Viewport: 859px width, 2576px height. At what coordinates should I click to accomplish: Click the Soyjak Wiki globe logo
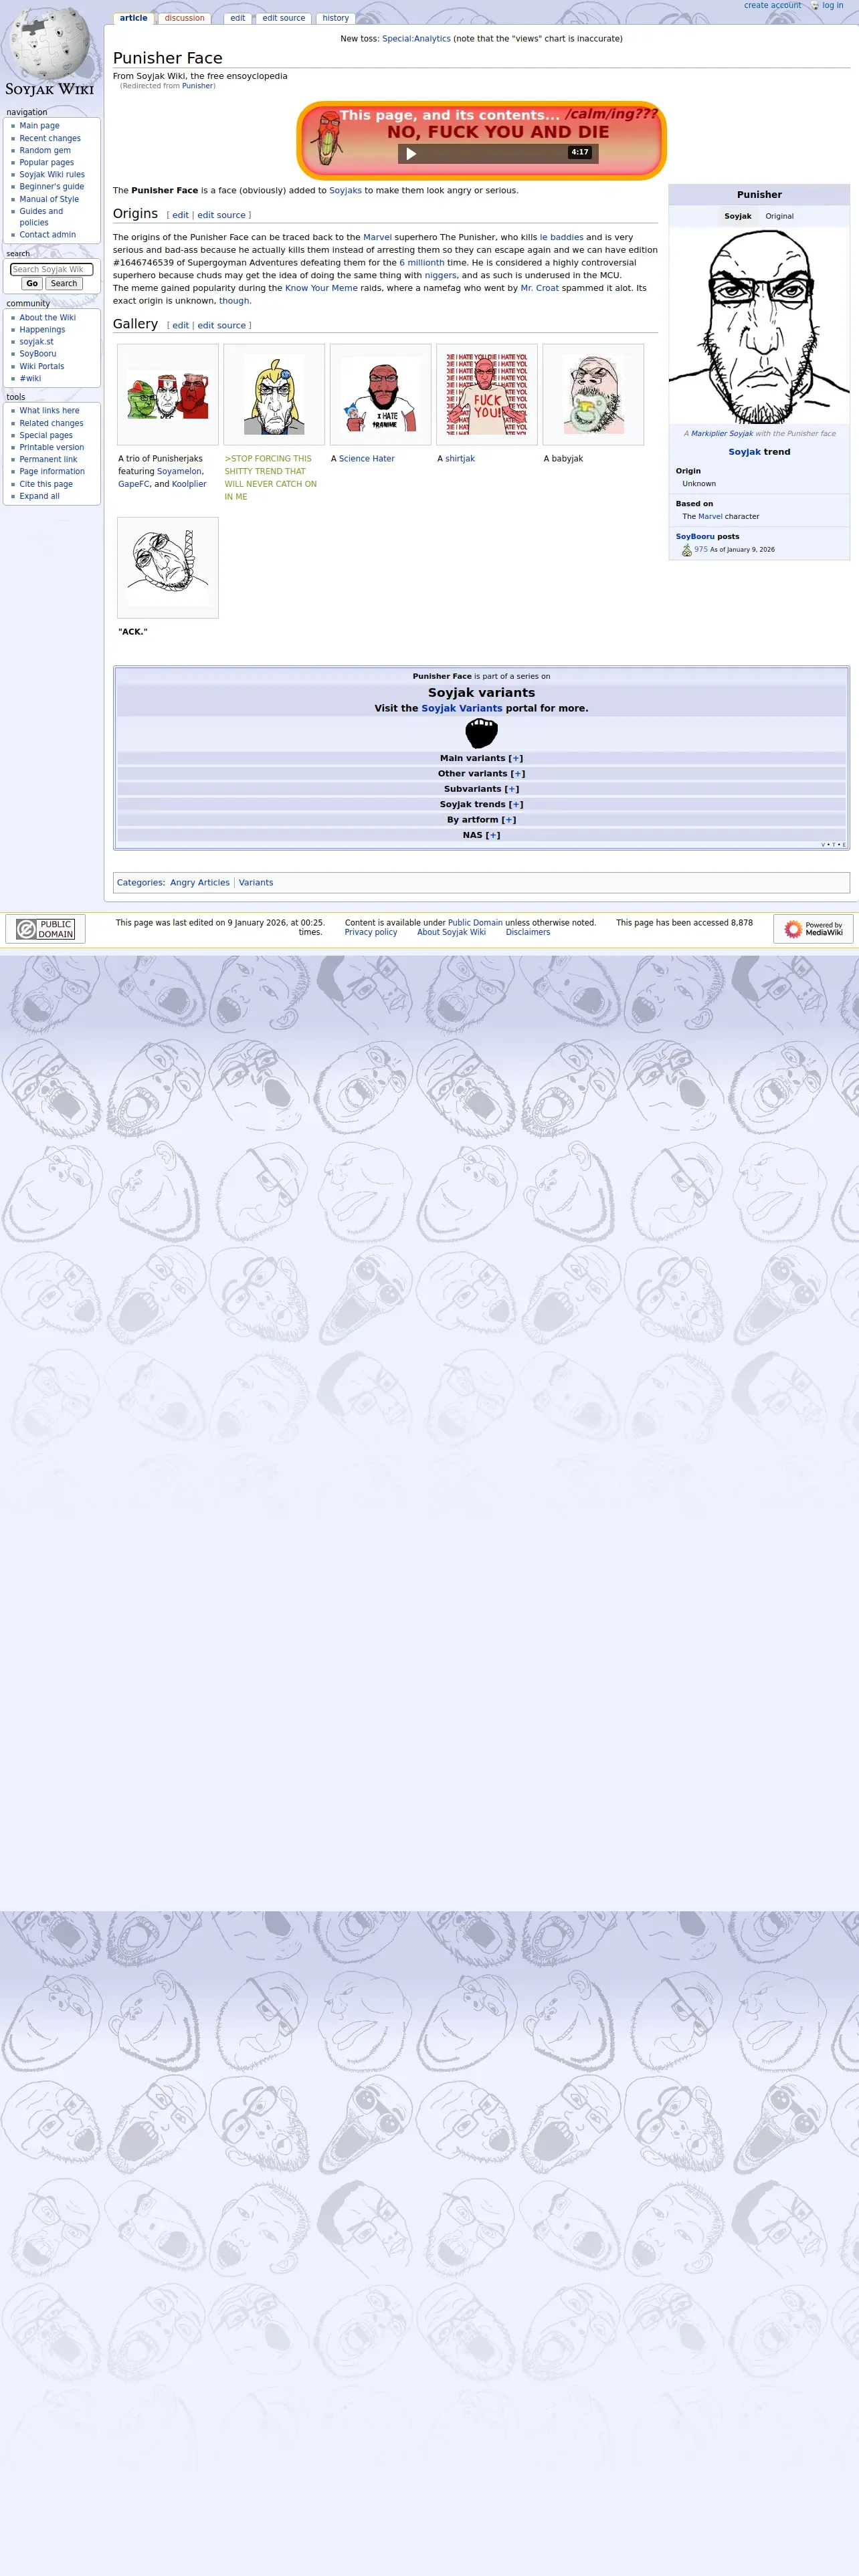pos(50,50)
